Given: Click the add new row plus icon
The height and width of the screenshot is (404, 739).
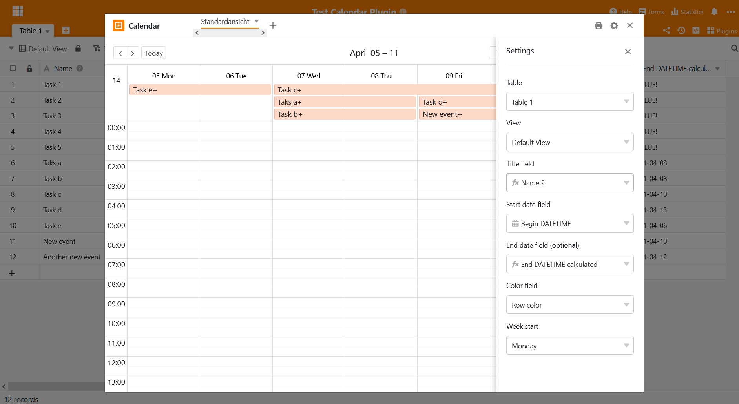Looking at the screenshot, I should point(12,273).
